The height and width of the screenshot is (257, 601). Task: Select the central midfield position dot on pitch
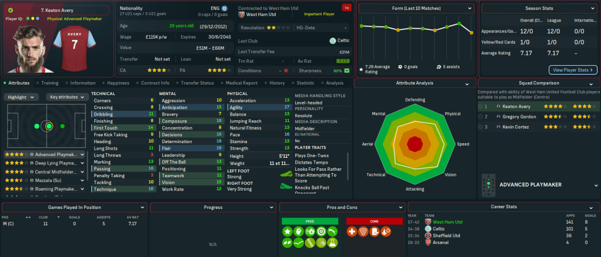click(x=49, y=126)
